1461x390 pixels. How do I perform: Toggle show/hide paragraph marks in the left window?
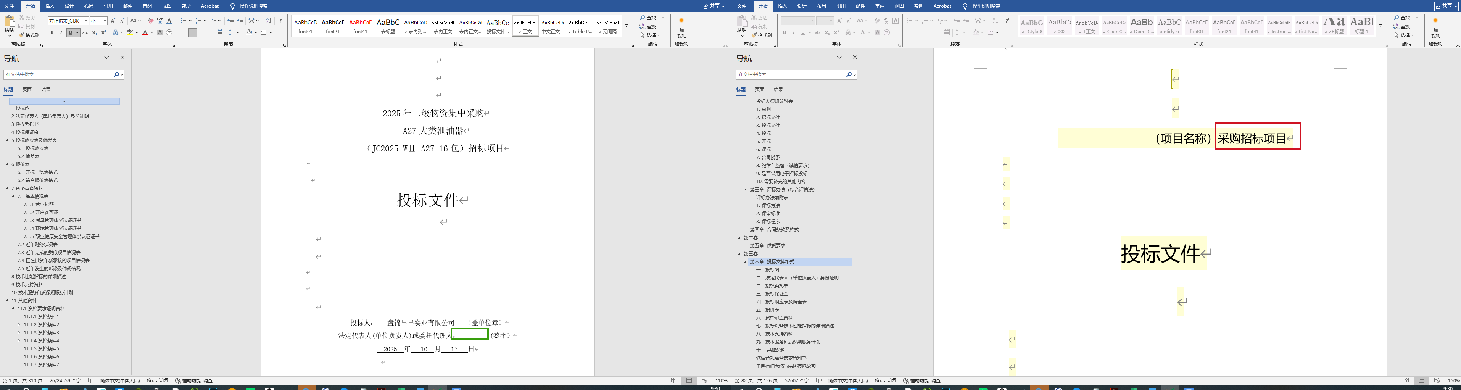coord(280,21)
